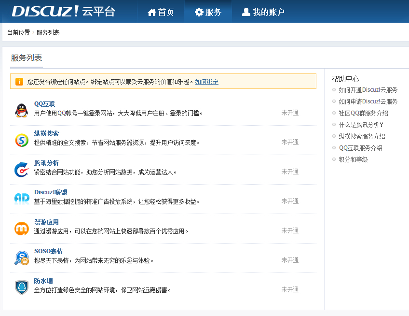Click the orange 漫游应用 icon
The width and height of the screenshot is (409, 316).
22,229
